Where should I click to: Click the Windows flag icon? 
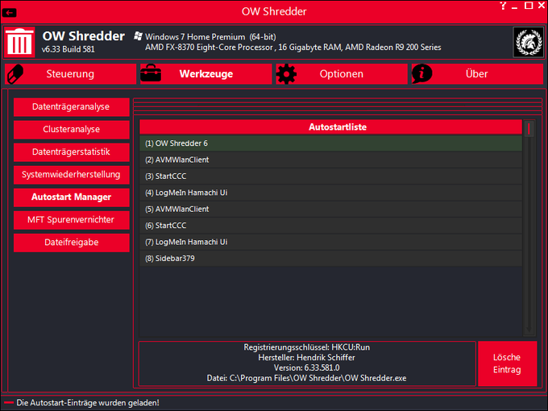point(139,35)
